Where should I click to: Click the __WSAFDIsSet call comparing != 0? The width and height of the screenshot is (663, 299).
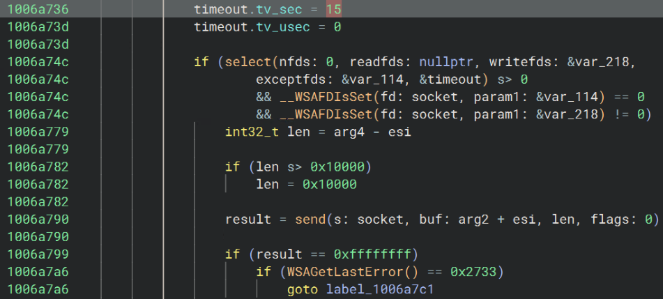[x=326, y=114]
